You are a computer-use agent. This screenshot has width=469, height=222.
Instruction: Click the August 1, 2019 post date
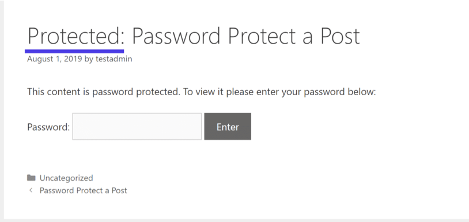point(54,59)
